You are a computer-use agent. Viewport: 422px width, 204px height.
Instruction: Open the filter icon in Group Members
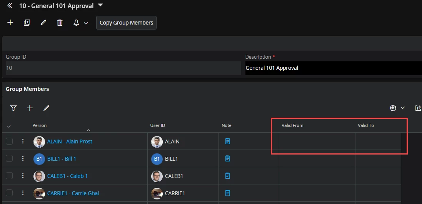click(x=13, y=108)
